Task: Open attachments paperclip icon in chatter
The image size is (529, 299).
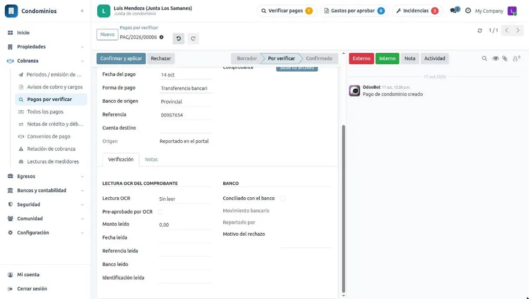Action: coord(505,59)
